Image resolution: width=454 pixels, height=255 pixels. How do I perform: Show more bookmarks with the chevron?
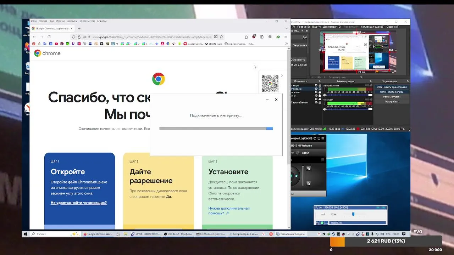286,44
